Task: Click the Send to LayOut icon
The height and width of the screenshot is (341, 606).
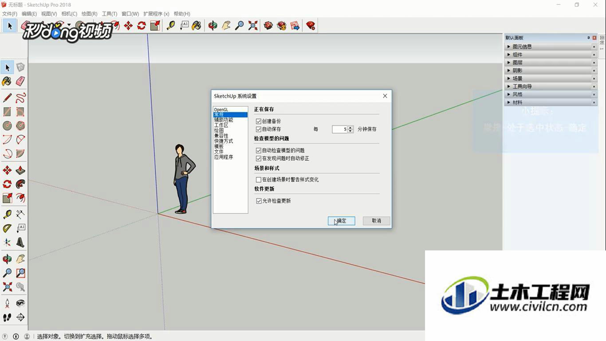Action: (x=295, y=26)
